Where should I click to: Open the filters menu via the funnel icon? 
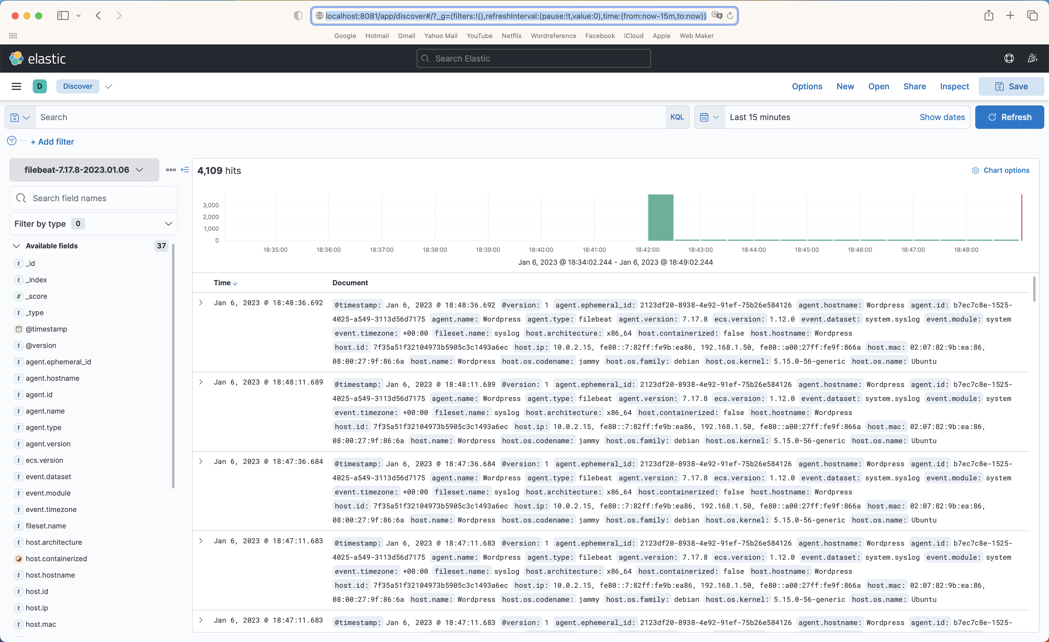pos(11,141)
